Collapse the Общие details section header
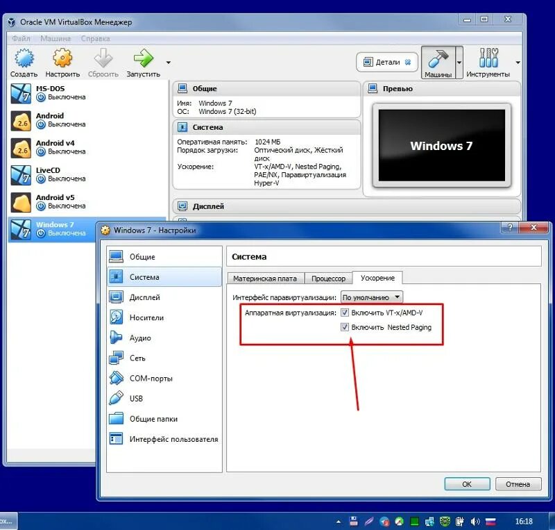The height and width of the screenshot is (530, 555). [267, 89]
